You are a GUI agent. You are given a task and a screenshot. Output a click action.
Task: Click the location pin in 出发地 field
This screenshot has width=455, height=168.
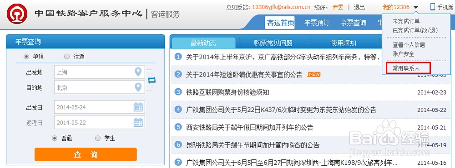(x=138, y=72)
